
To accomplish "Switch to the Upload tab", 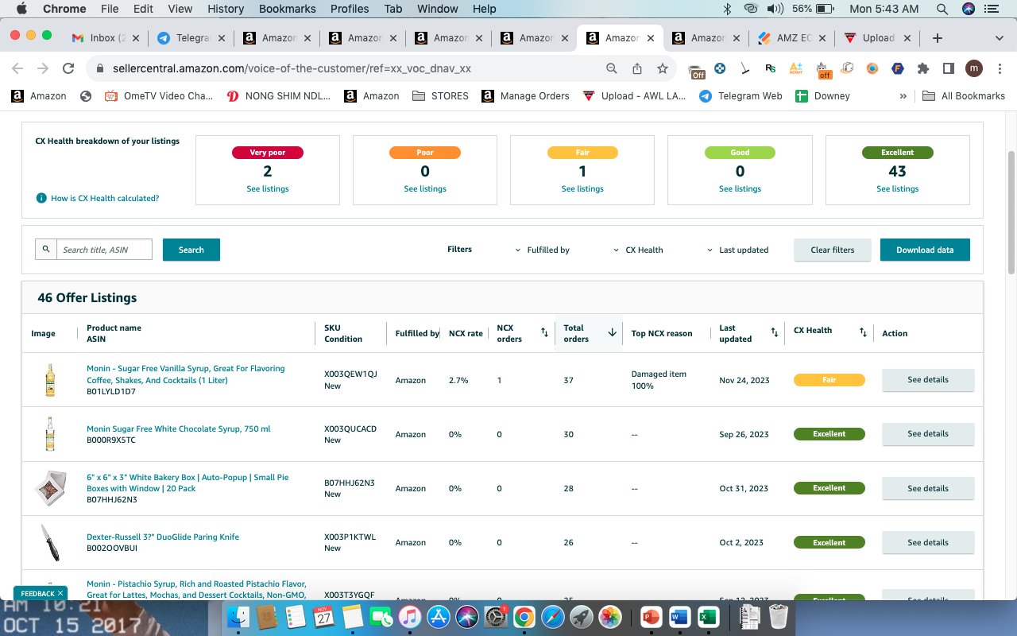I will coord(876,38).
